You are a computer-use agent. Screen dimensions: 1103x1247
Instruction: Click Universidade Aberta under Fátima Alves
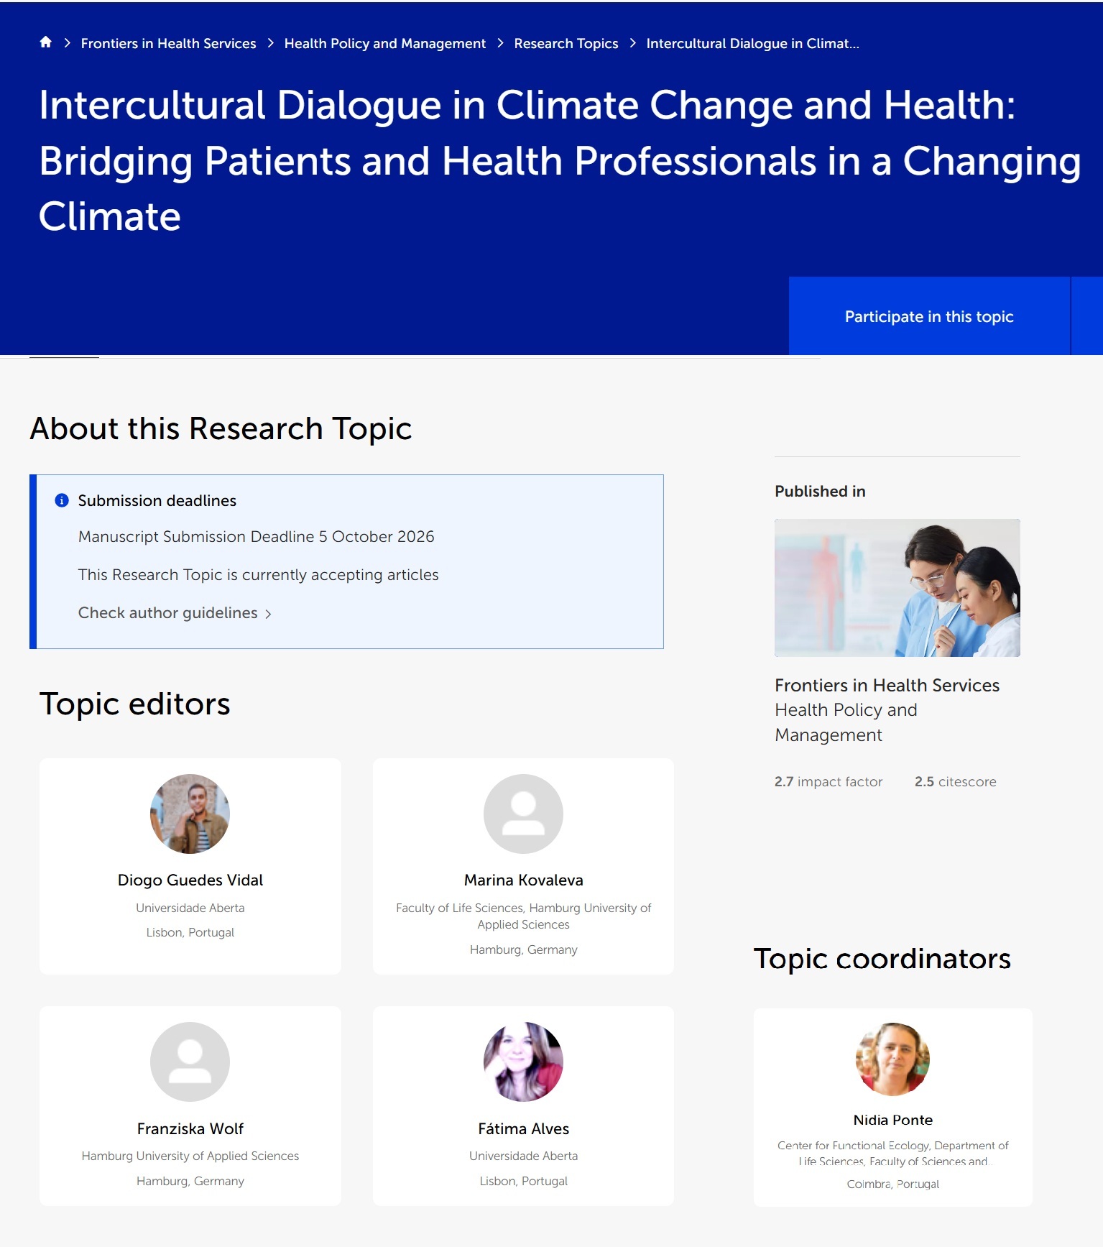coord(523,1156)
